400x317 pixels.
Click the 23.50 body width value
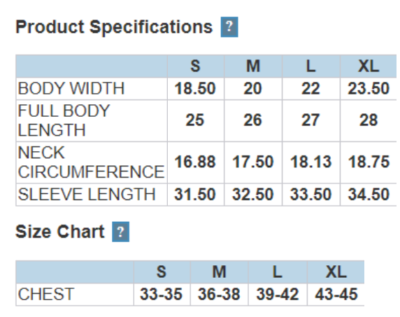[369, 89]
